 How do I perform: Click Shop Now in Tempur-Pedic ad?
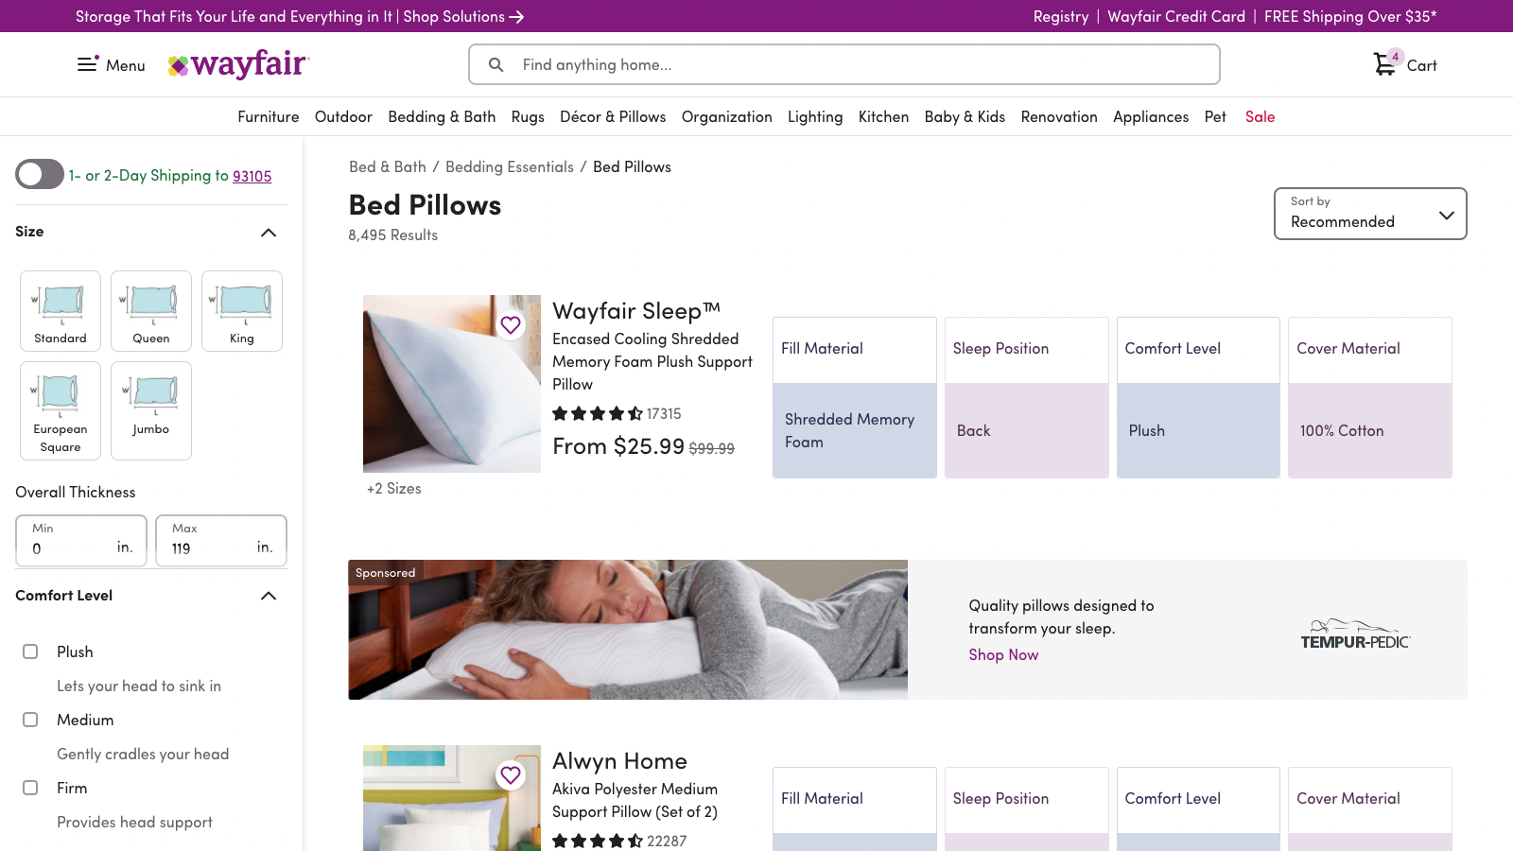[1003, 654]
